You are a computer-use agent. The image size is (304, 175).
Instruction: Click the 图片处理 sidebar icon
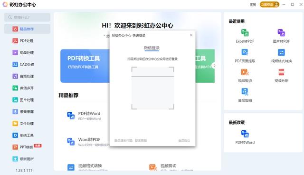pyautogui.click(x=15, y=100)
